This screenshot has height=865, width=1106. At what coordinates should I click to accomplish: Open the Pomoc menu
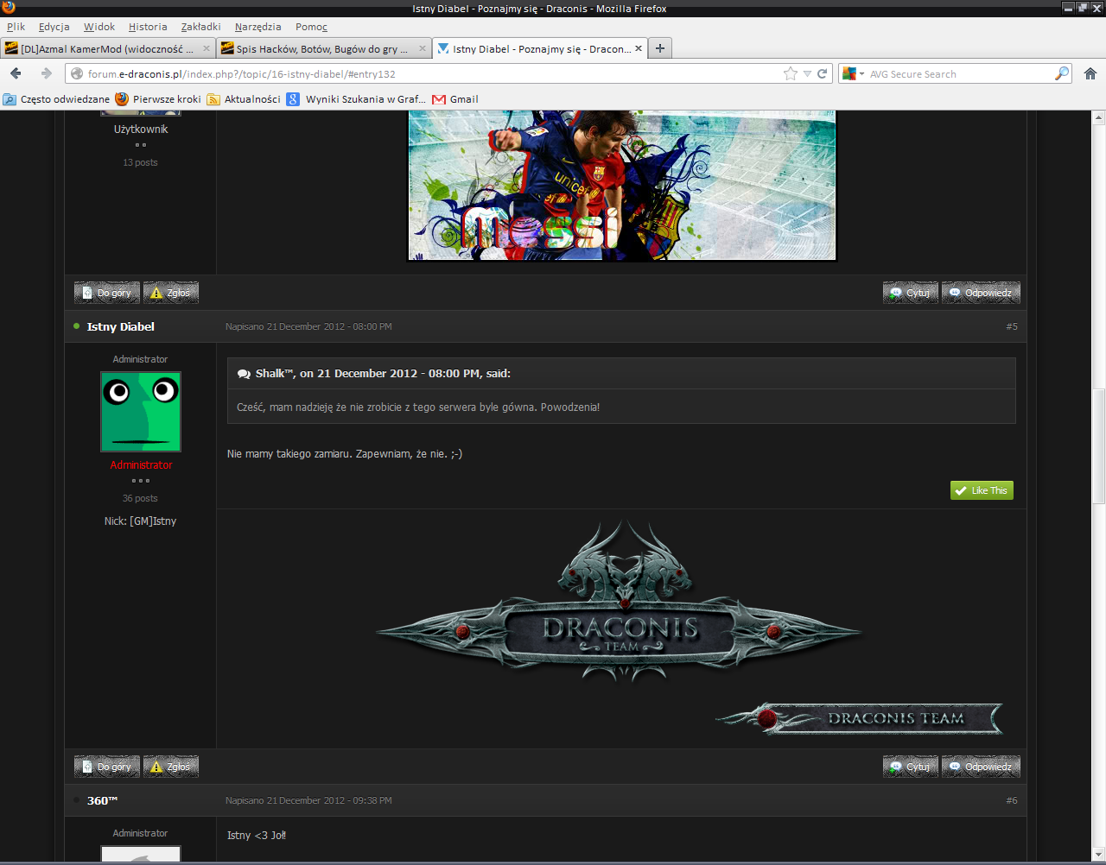click(x=311, y=27)
